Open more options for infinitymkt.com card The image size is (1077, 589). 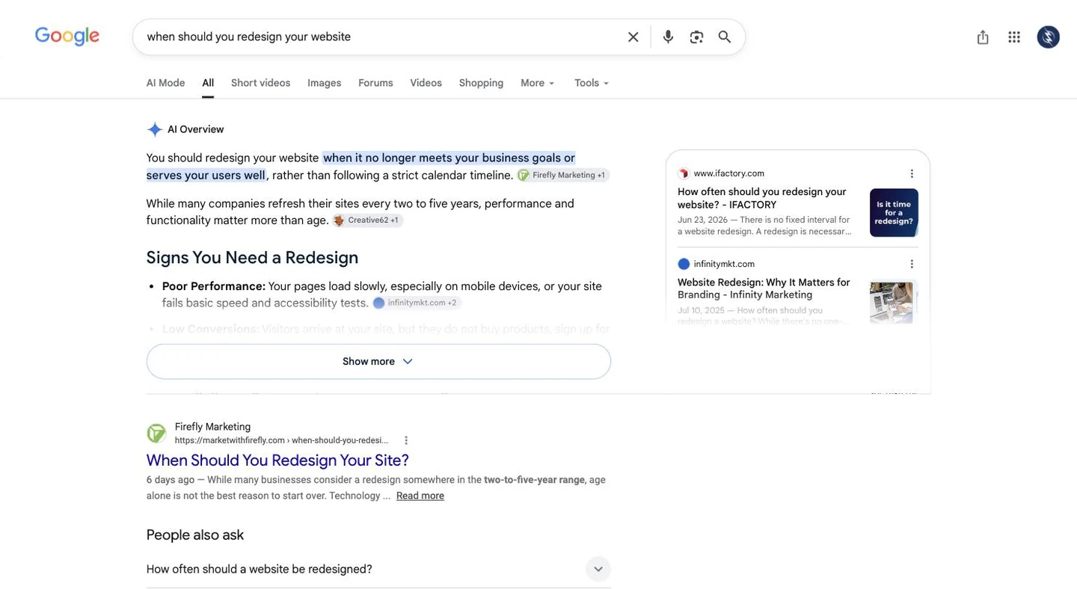coord(912,264)
